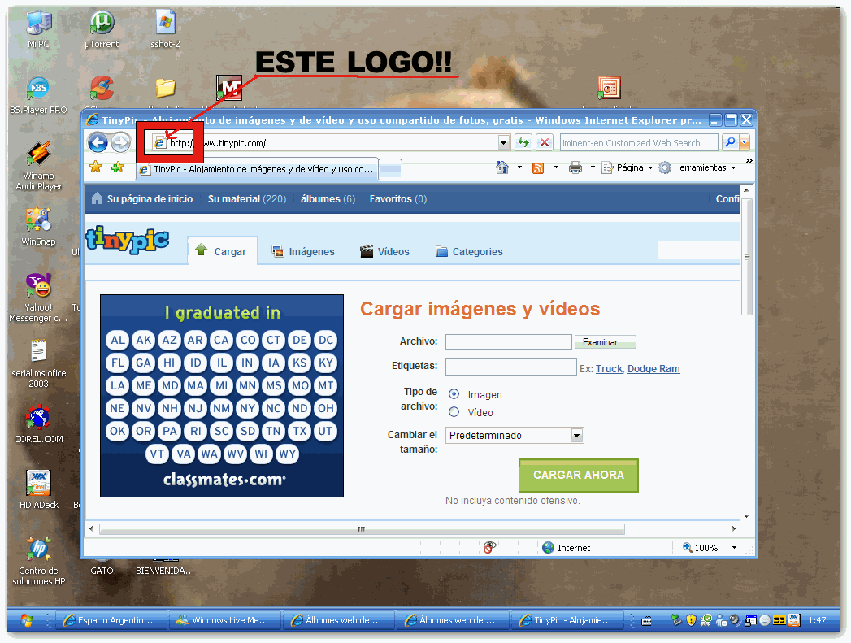
Task: Go to Su página de inicio
Action: coord(142,199)
